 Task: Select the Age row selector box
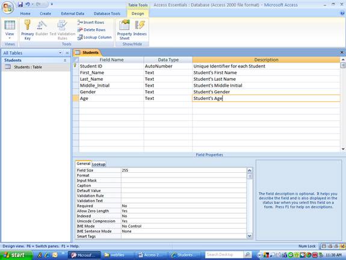pos(76,98)
